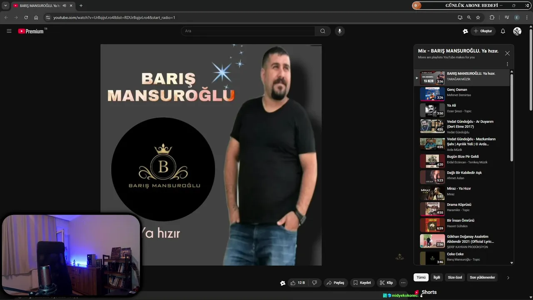Open the Mix playlist three-dot menu
The height and width of the screenshot is (300, 533).
tap(507, 64)
